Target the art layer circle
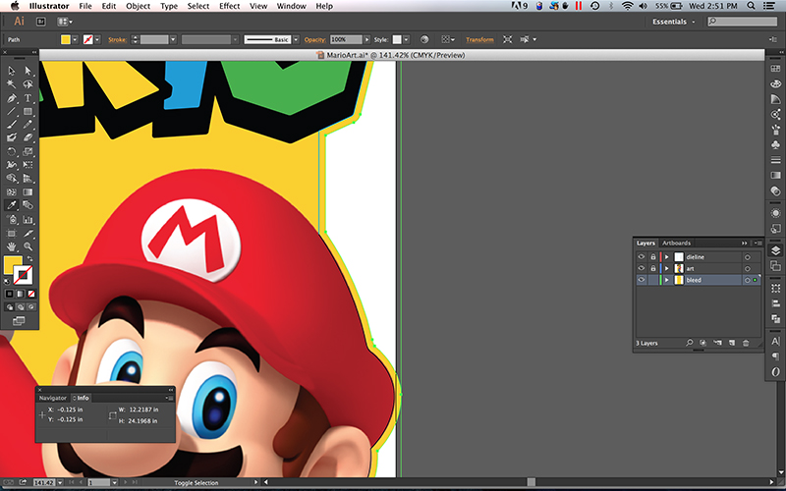The image size is (786, 491). pos(748,268)
